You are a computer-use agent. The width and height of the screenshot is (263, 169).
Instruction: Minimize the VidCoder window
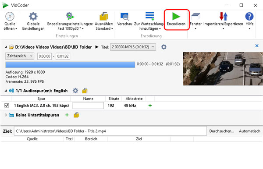point(227,5)
